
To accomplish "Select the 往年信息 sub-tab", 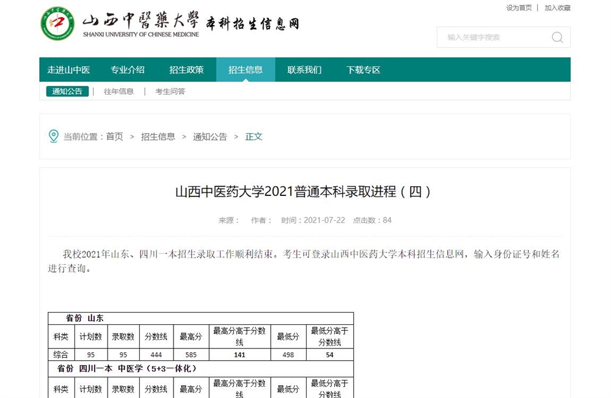I will (x=119, y=91).
